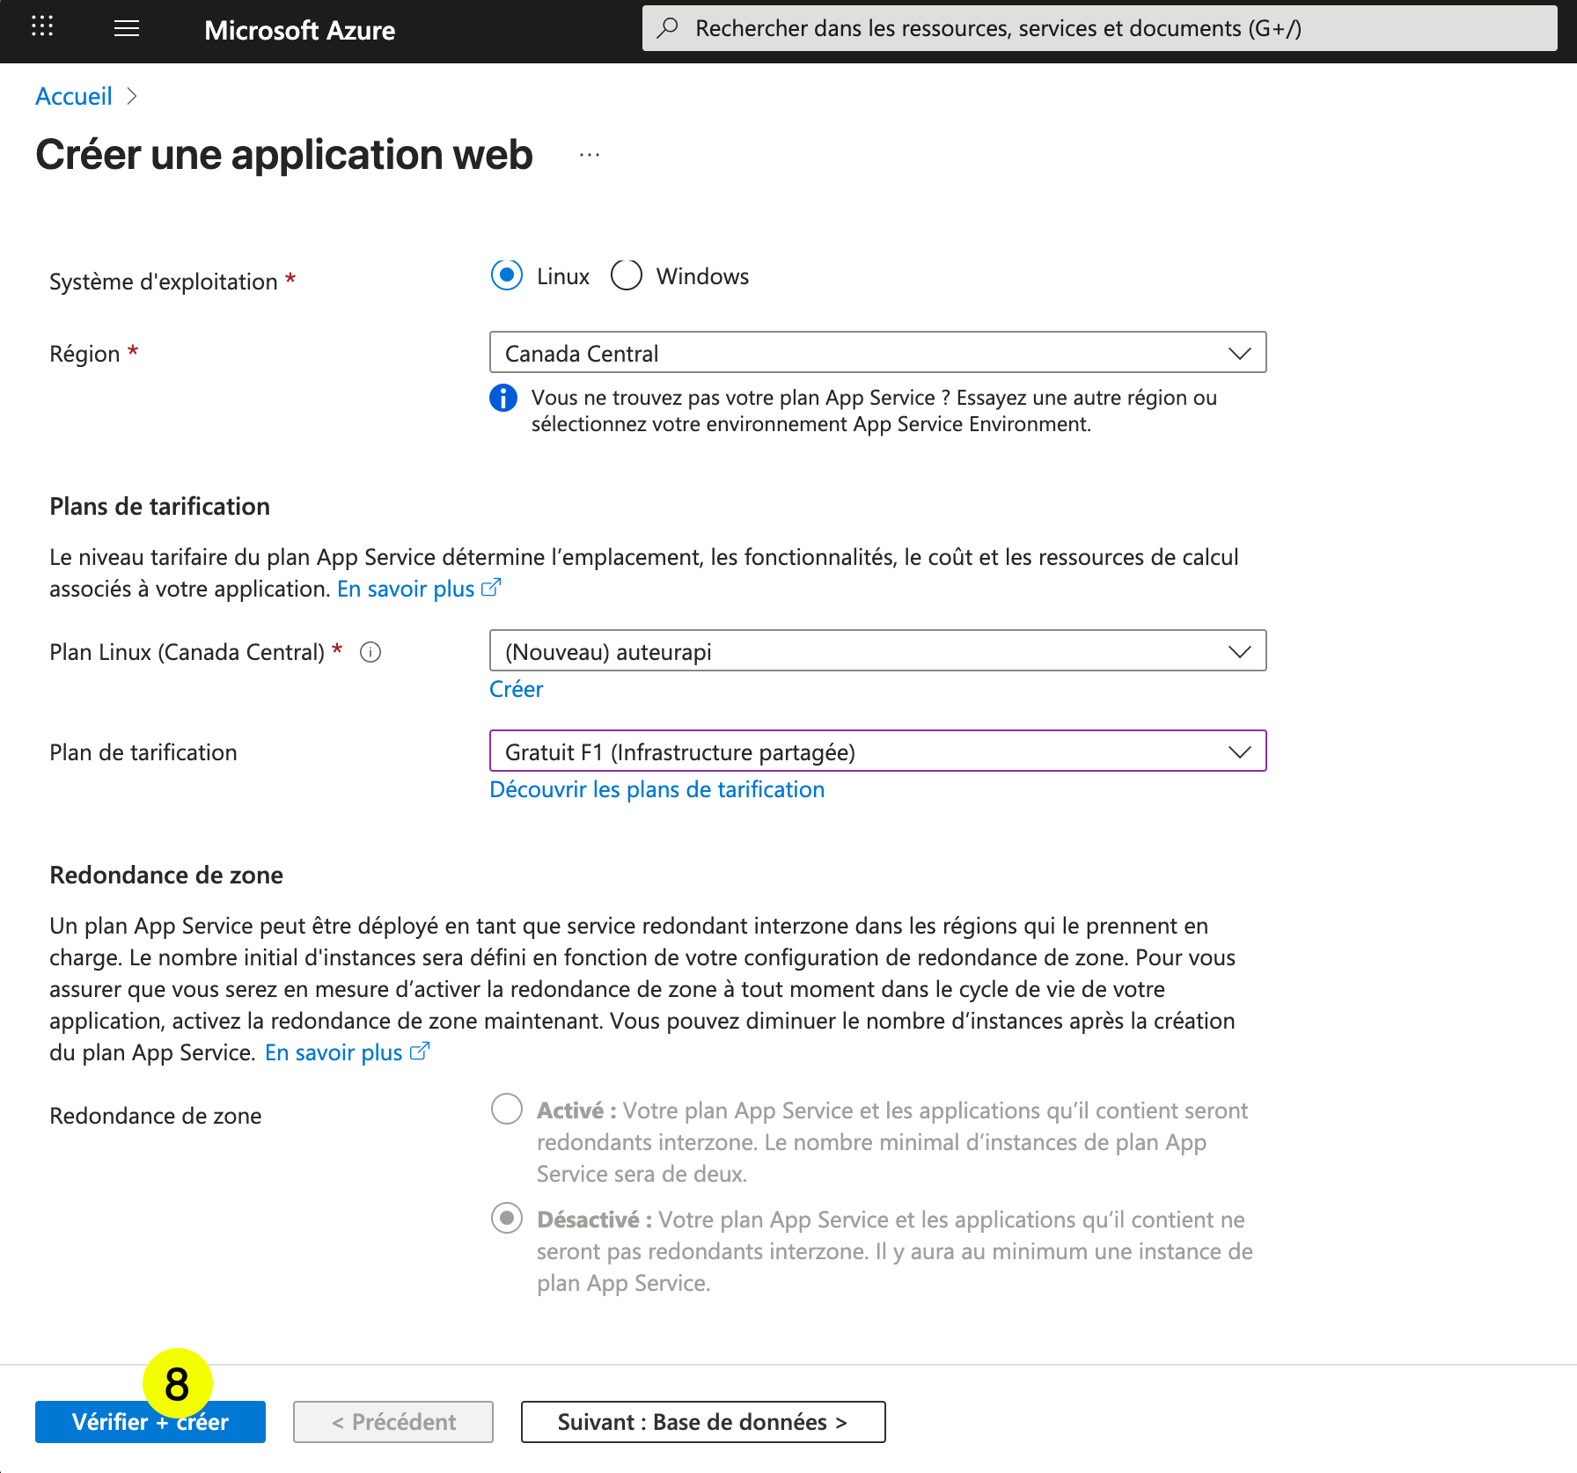Screen dimensions: 1577x1473
Task: Click the ellipsis beside the page title
Action: (x=588, y=155)
